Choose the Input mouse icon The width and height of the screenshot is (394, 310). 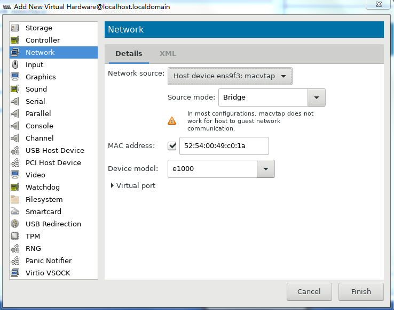tap(15, 64)
